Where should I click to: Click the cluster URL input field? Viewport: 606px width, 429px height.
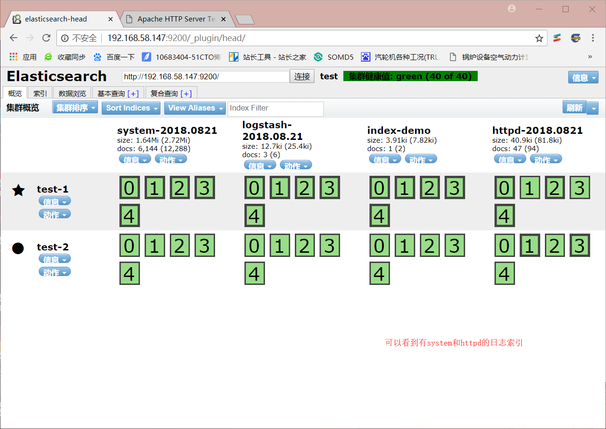(206, 76)
